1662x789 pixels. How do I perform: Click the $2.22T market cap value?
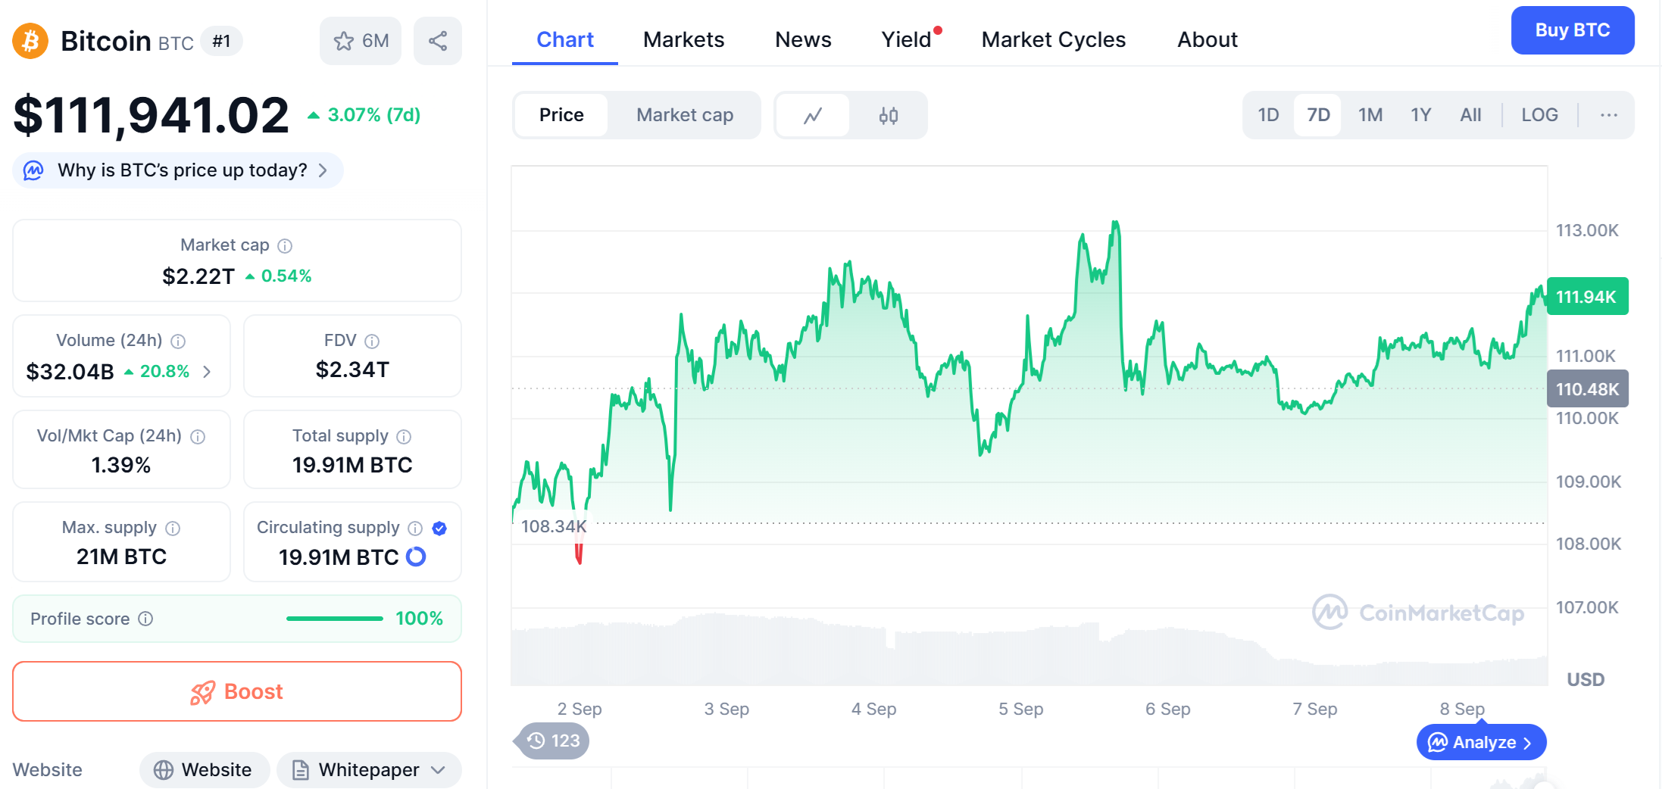pyautogui.click(x=198, y=276)
